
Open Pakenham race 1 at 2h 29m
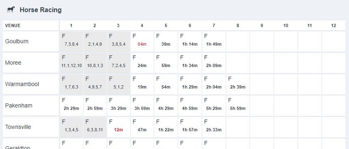click(71, 106)
